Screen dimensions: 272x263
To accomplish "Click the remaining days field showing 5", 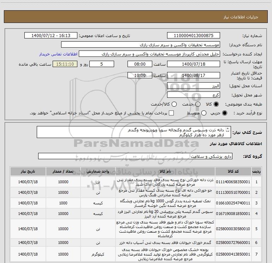I will (x=102, y=64).
